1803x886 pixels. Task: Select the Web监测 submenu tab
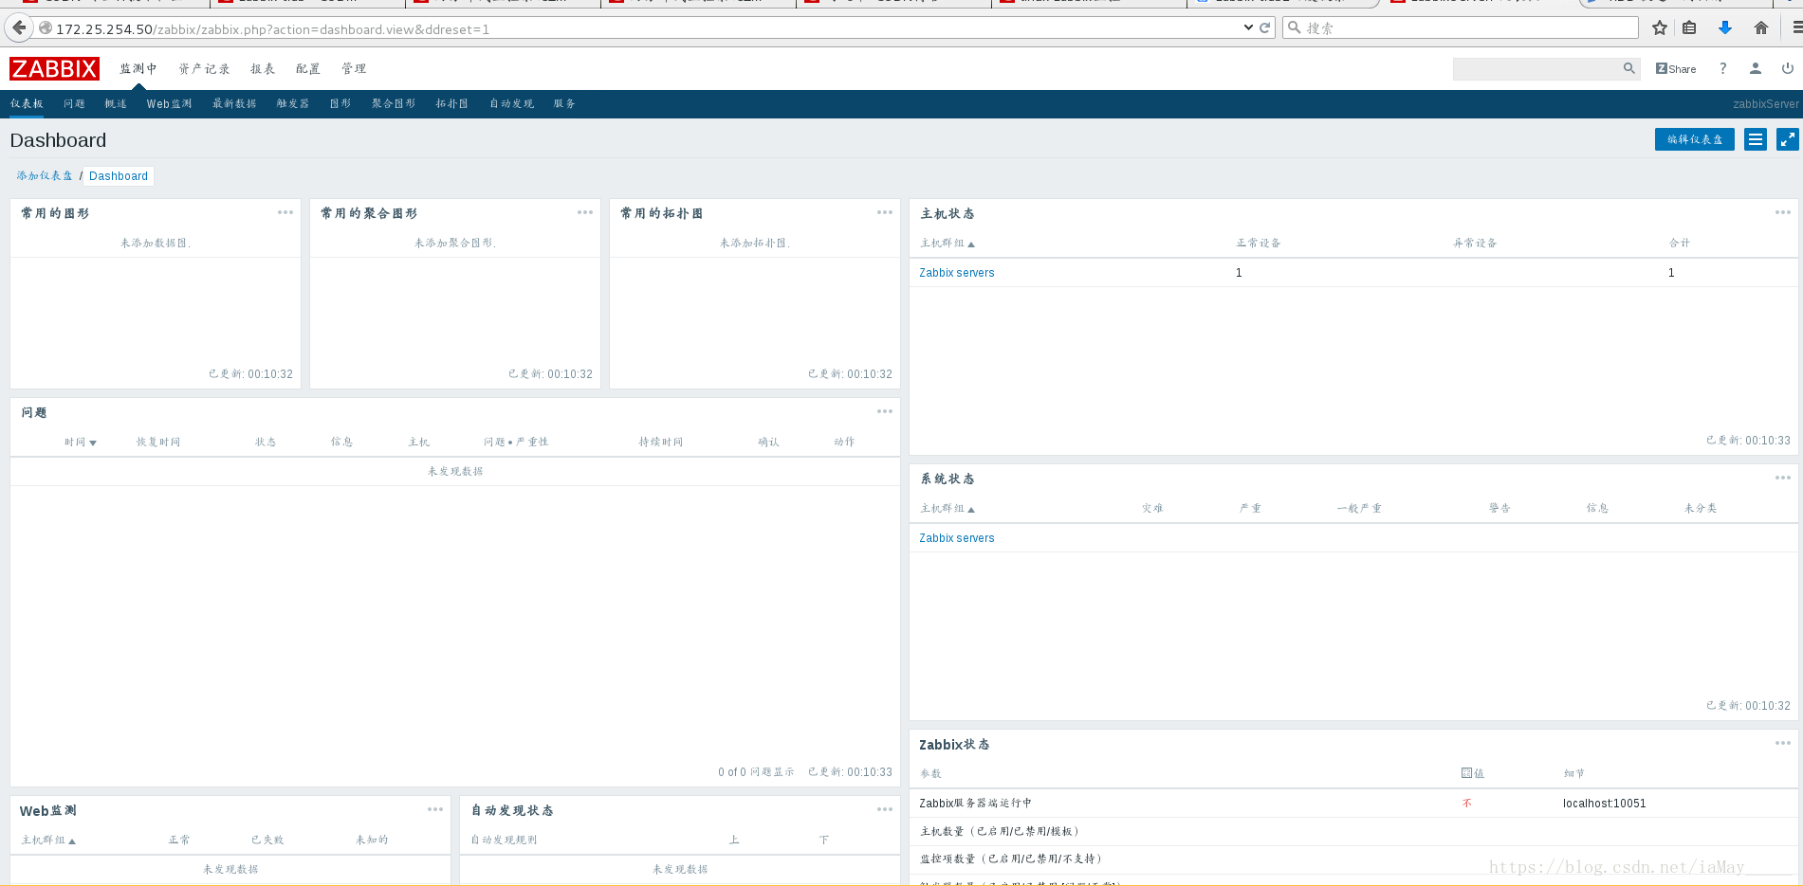pyautogui.click(x=169, y=103)
